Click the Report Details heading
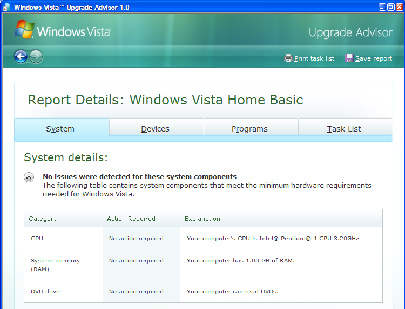This screenshot has height=309, width=405. coord(165,100)
